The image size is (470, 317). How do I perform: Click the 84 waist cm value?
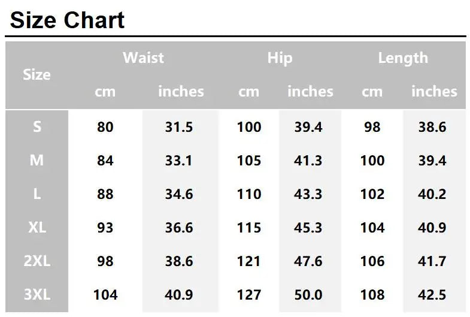pyautogui.click(x=105, y=161)
